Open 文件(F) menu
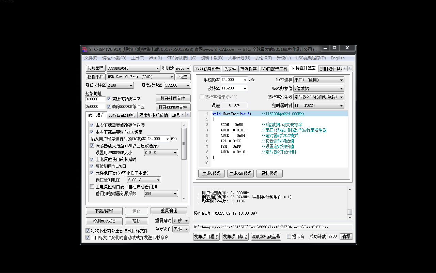Image resolution: width=436 pixels, height=273 pixels. pyautogui.click(x=91, y=58)
